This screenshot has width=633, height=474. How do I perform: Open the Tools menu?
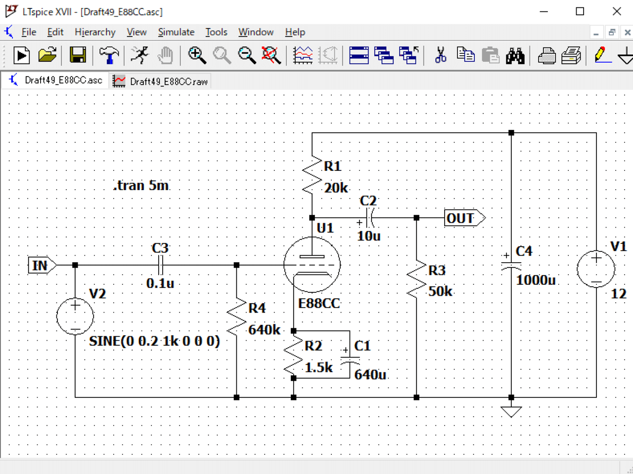pyautogui.click(x=216, y=32)
